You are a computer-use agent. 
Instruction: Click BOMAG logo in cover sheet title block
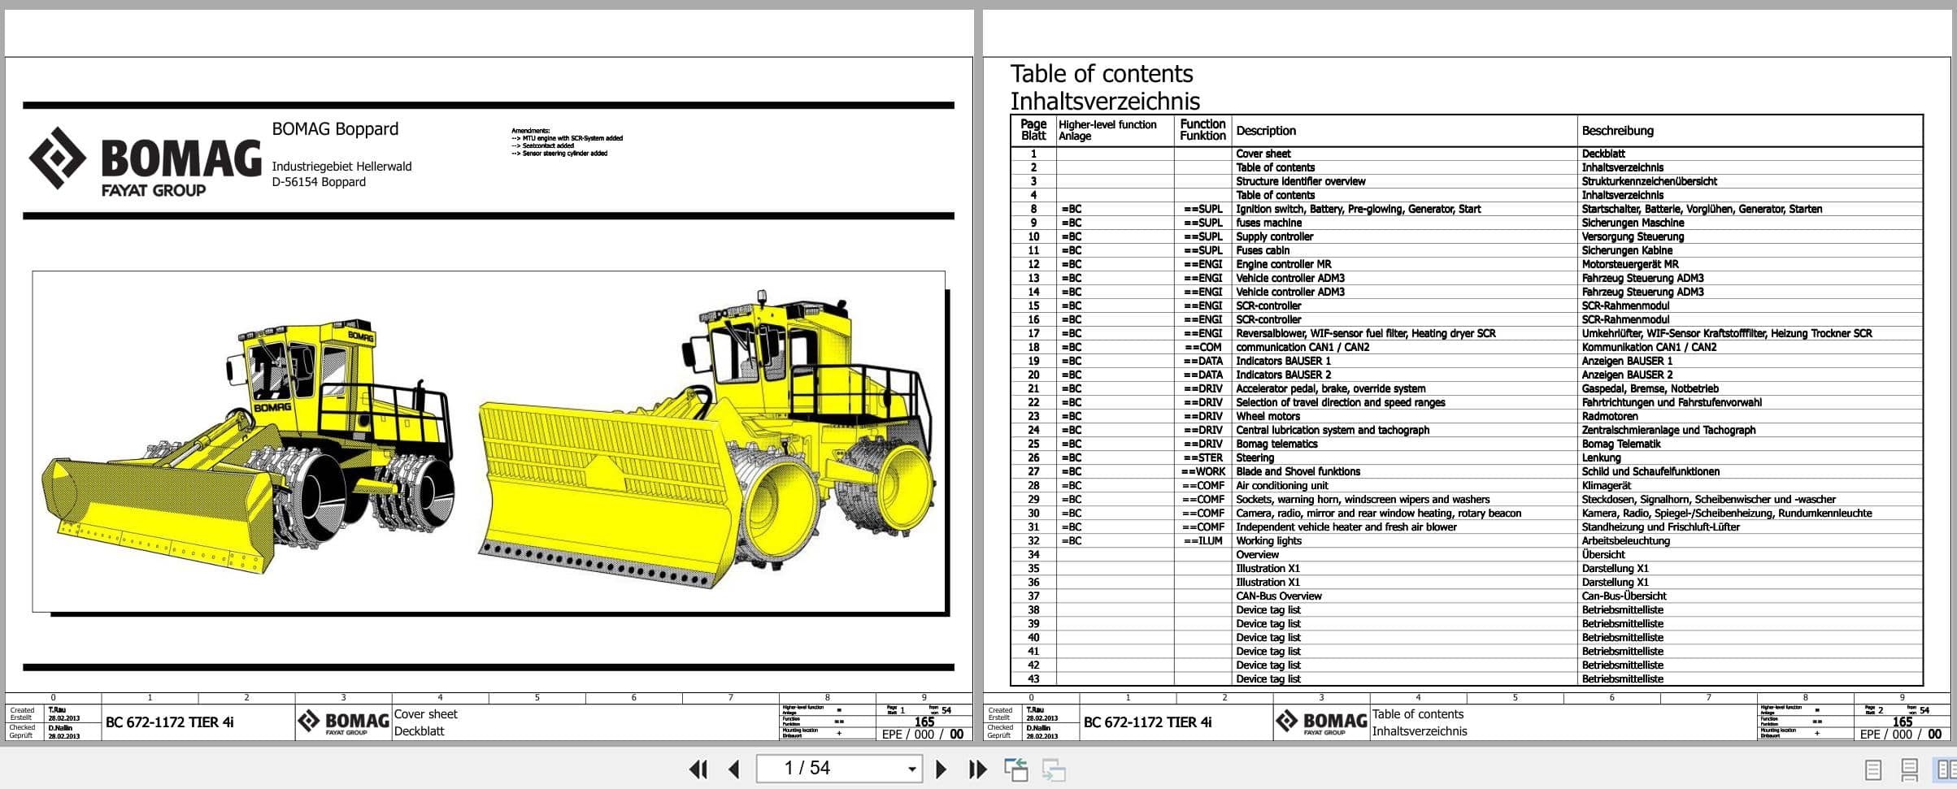343,722
